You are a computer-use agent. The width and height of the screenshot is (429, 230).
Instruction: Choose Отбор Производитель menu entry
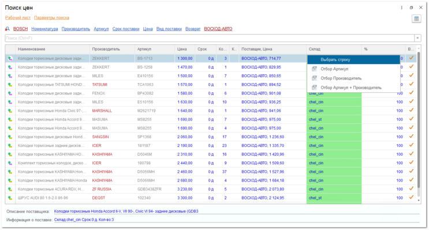coord(353,78)
